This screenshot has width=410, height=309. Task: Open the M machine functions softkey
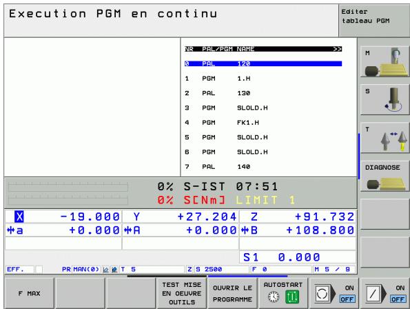(385, 61)
